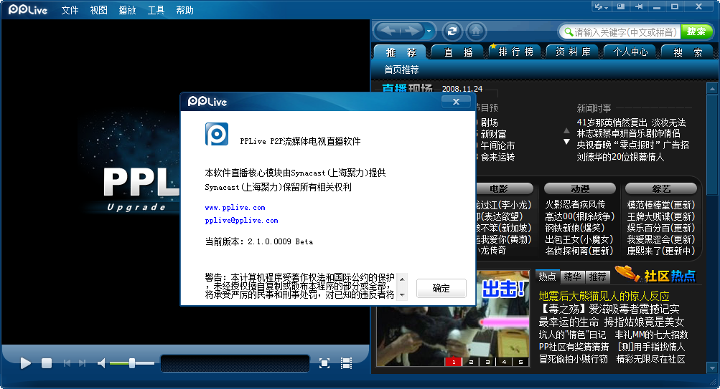The image size is (720, 389).
Task: Refresh the channel browser page
Action: [x=452, y=31]
